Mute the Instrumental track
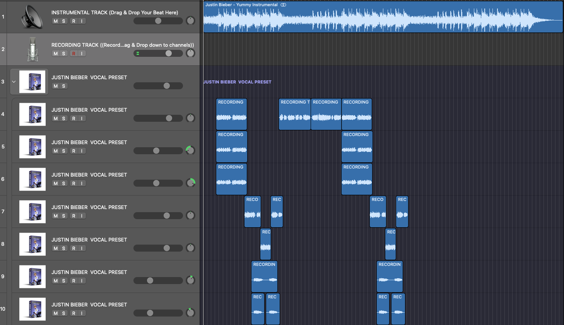The height and width of the screenshot is (325, 564). click(56, 21)
